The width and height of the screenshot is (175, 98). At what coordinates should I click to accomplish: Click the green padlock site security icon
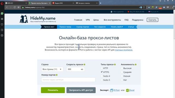tap(23, 7)
